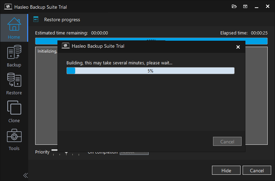
Task: Close the Building progress dialog
Action: (238, 47)
